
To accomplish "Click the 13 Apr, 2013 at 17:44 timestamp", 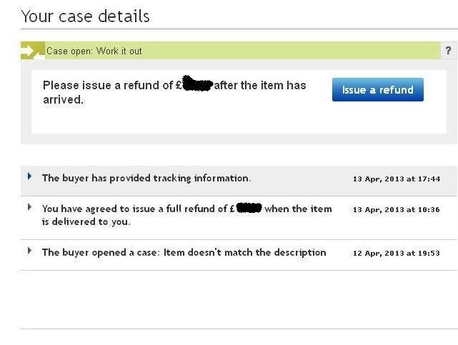I will pos(397,179).
